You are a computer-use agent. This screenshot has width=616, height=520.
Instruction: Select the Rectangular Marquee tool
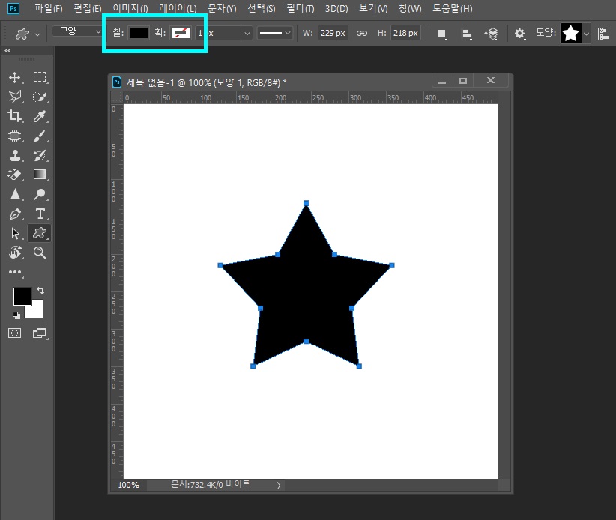(x=40, y=77)
